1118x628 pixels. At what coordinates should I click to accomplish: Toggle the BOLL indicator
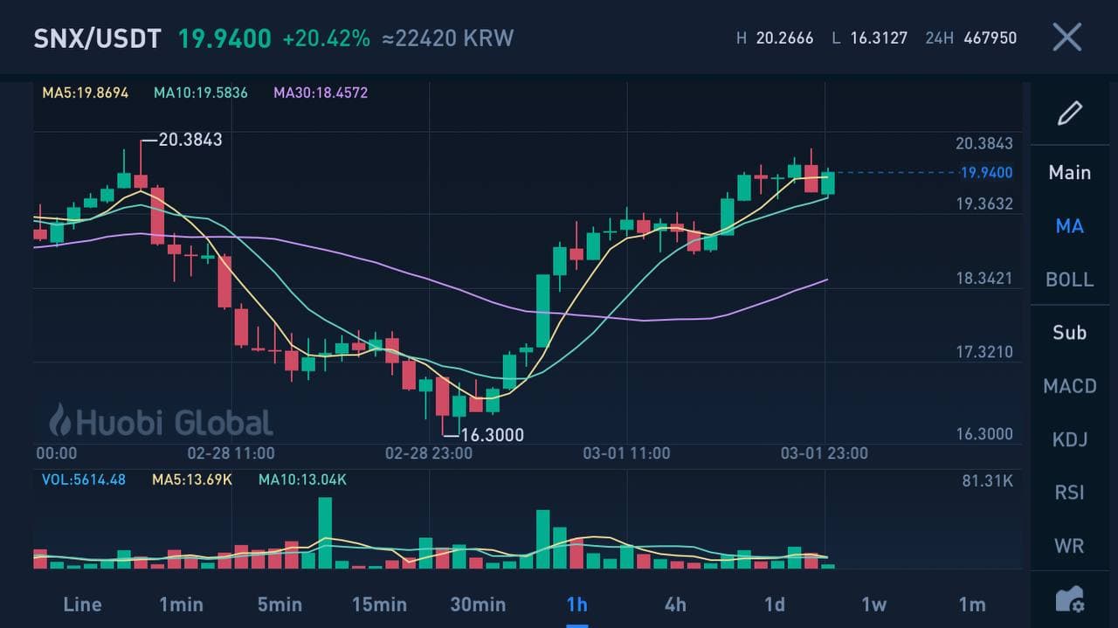coord(1069,279)
